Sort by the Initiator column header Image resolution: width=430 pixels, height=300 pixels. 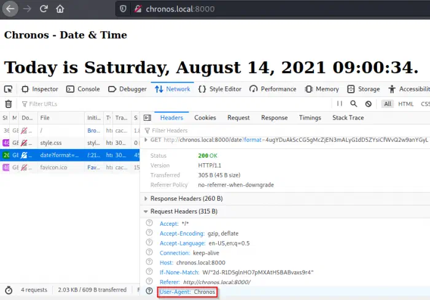pos(94,118)
